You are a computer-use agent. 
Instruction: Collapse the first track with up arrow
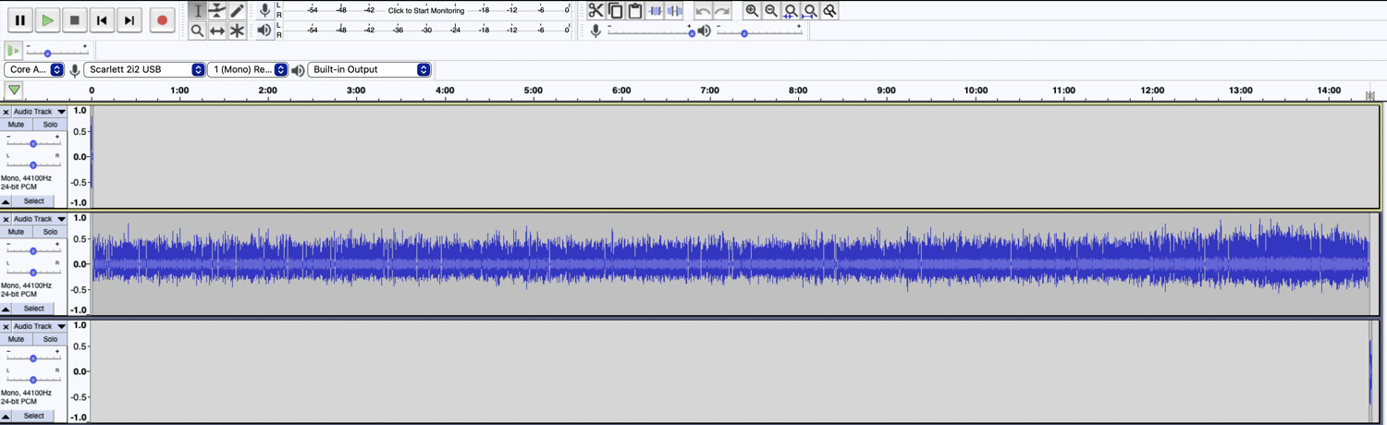click(6, 201)
